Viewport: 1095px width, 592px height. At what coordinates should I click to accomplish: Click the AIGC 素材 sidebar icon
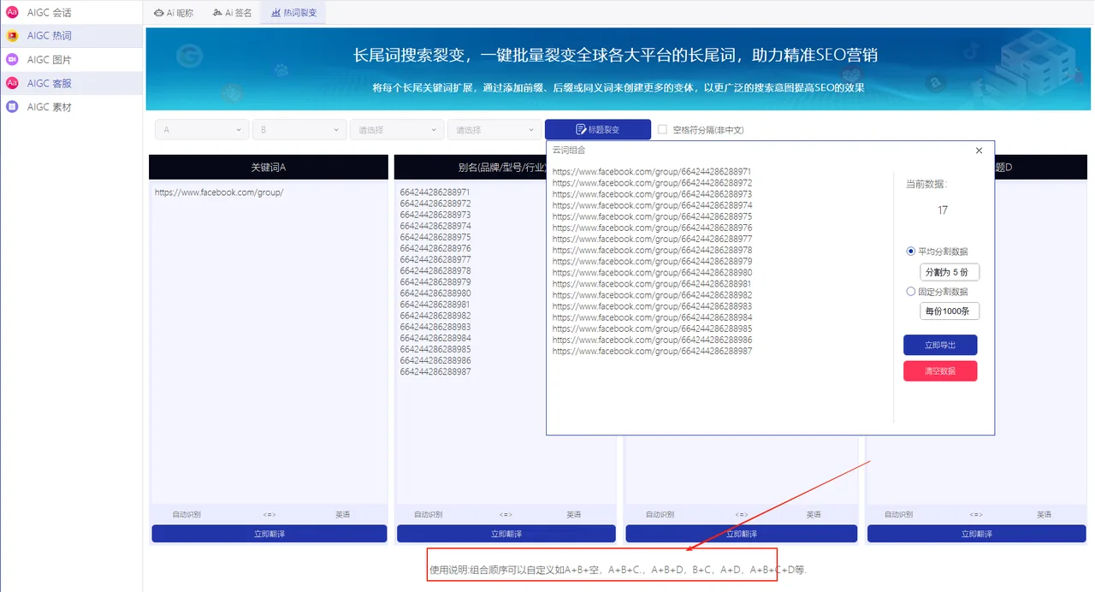click(12, 107)
